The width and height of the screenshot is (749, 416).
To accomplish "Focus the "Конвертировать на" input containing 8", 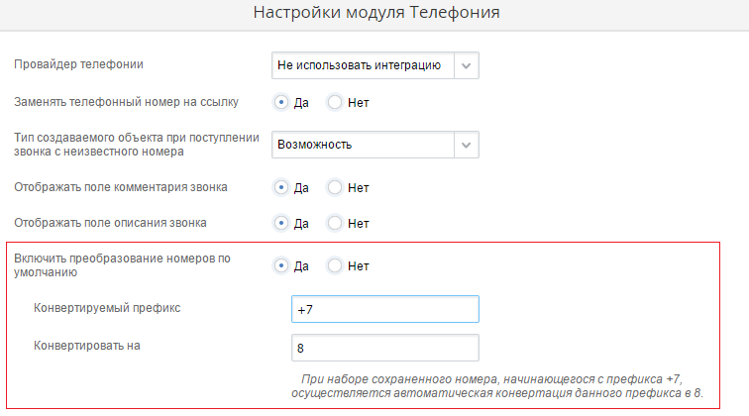I will (x=385, y=348).
